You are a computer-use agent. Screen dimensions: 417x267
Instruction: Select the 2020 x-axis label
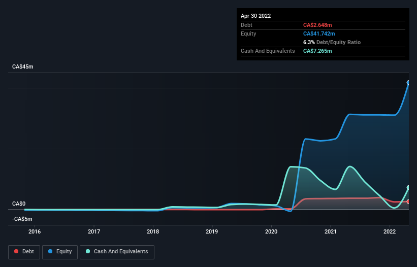click(271, 231)
